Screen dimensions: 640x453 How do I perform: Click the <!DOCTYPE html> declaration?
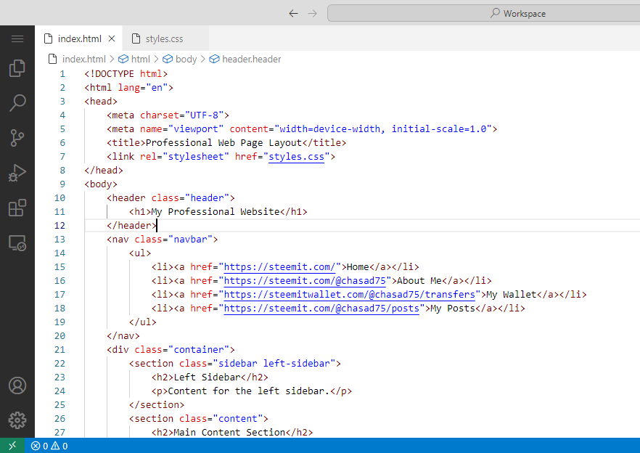126,74
